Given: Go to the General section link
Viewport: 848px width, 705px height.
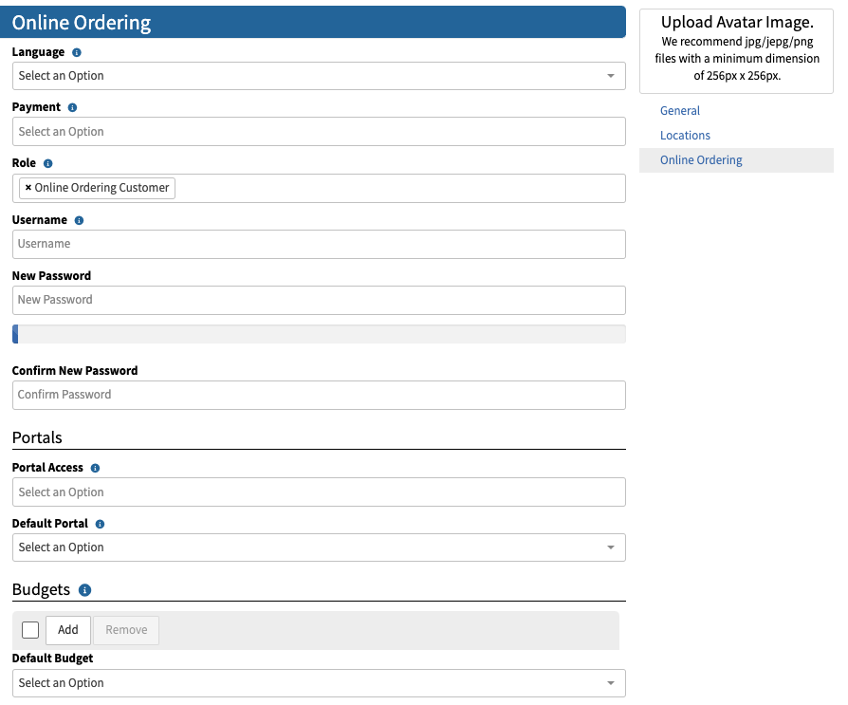Looking at the screenshot, I should (x=680, y=111).
